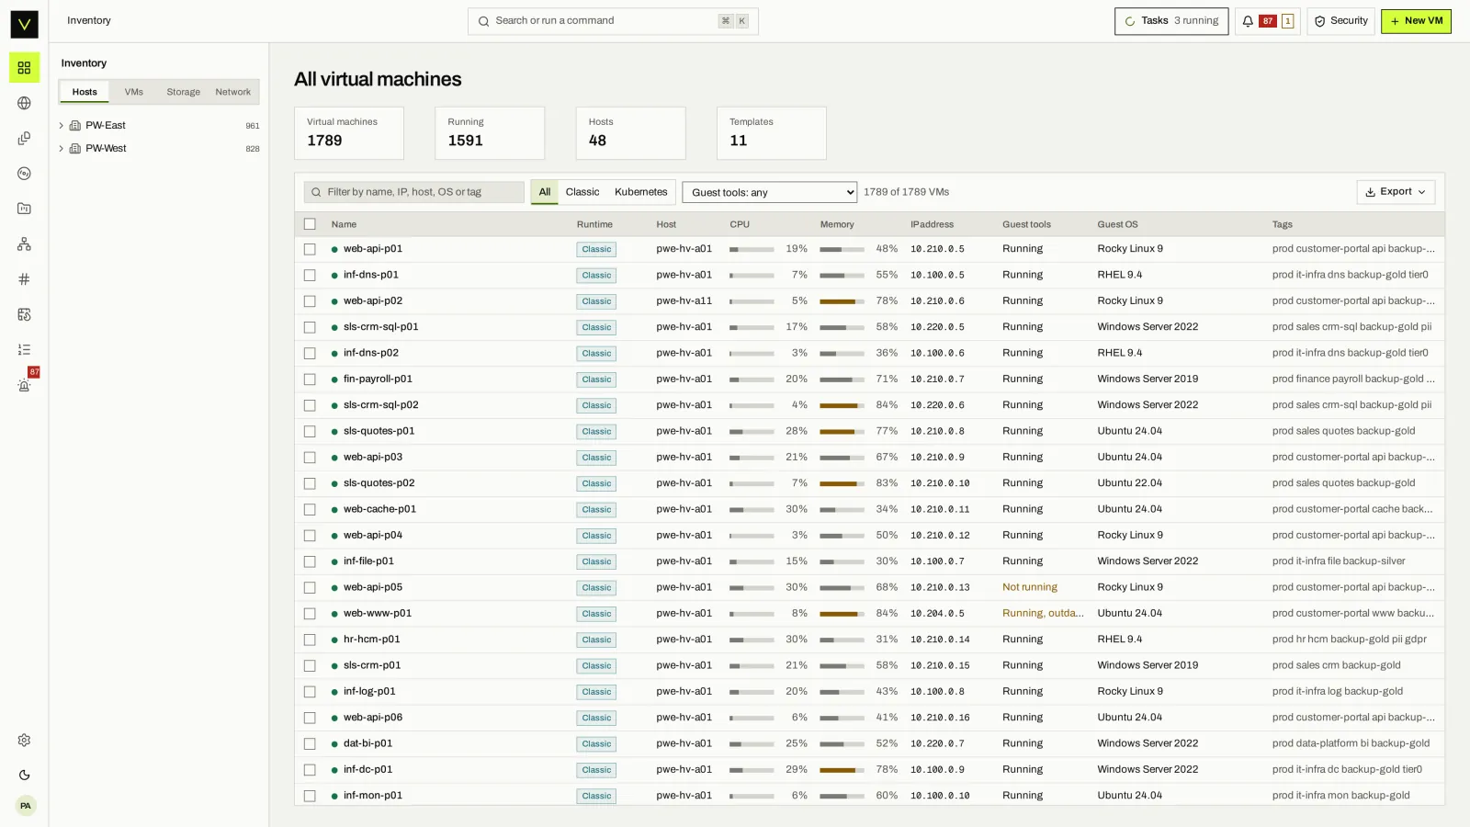Screen dimensions: 1470x827
Task: Sort table by Memory column header
Action: [837, 224]
